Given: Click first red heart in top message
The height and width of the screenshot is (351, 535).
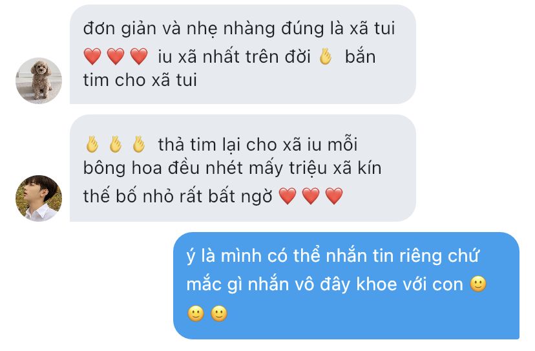Looking at the screenshot, I should pyautogui.click(x=92, y=56).
